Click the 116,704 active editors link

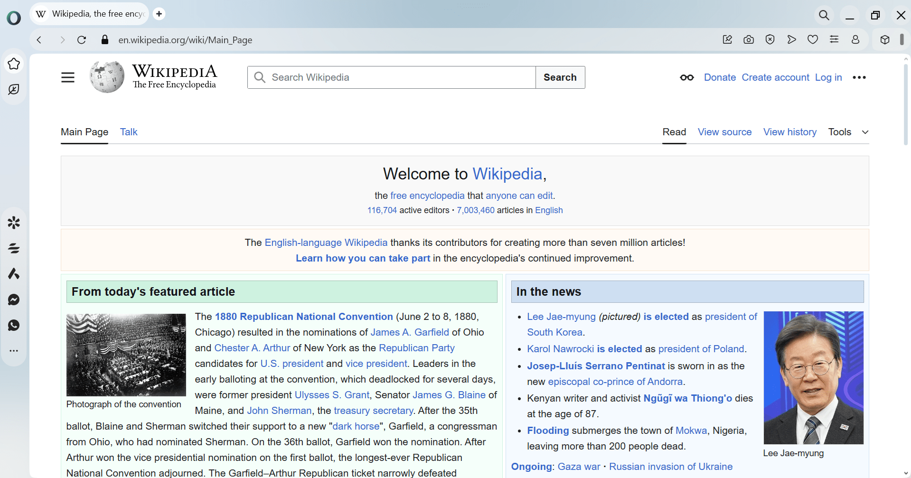[x=382, y=210]
